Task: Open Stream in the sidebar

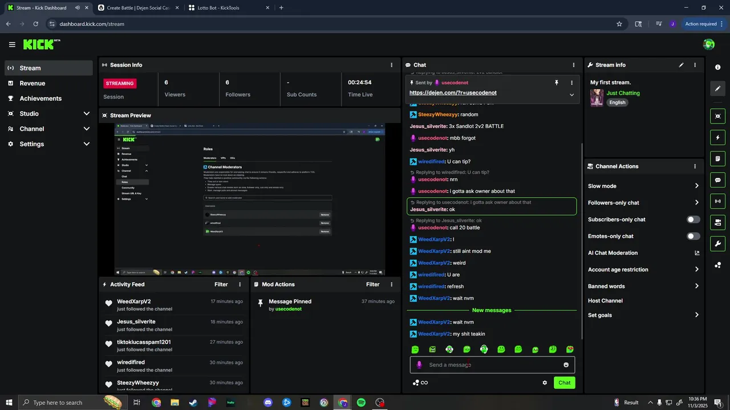Action: tap(49, 68)
